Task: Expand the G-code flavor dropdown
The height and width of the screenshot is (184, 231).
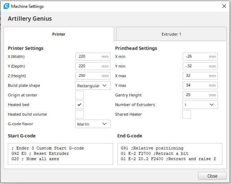Action: 93,124
